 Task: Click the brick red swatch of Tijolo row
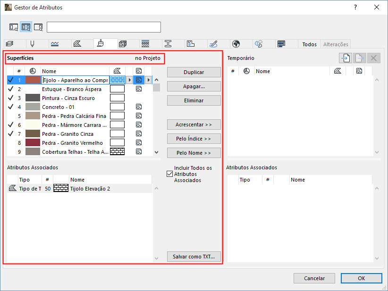pos(33,80)
